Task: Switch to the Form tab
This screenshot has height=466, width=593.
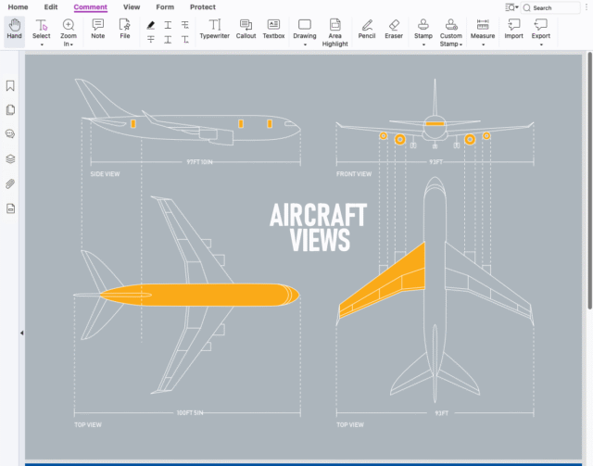Action: (x=165, y=6)
